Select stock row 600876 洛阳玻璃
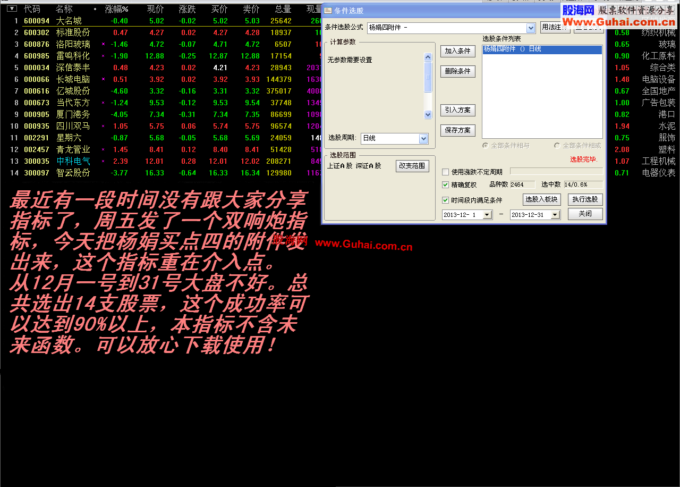The height and width of the screenshot is (487, 680). (161, 44)
